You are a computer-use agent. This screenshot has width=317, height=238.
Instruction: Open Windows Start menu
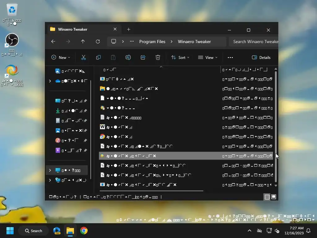click(x=10, y=231)
